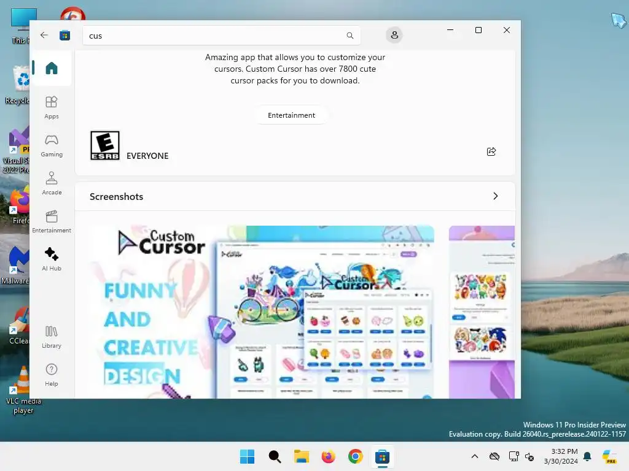This screenshot has height=471, width=629.
Task: Click the Entertainment category tag
Action: point(291,115)
